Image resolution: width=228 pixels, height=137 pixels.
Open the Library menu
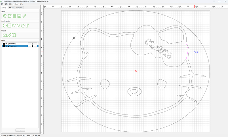point(11,4)
